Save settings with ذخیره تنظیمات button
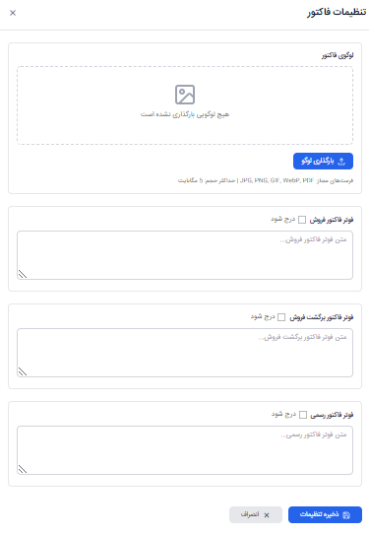 point(325,514)
